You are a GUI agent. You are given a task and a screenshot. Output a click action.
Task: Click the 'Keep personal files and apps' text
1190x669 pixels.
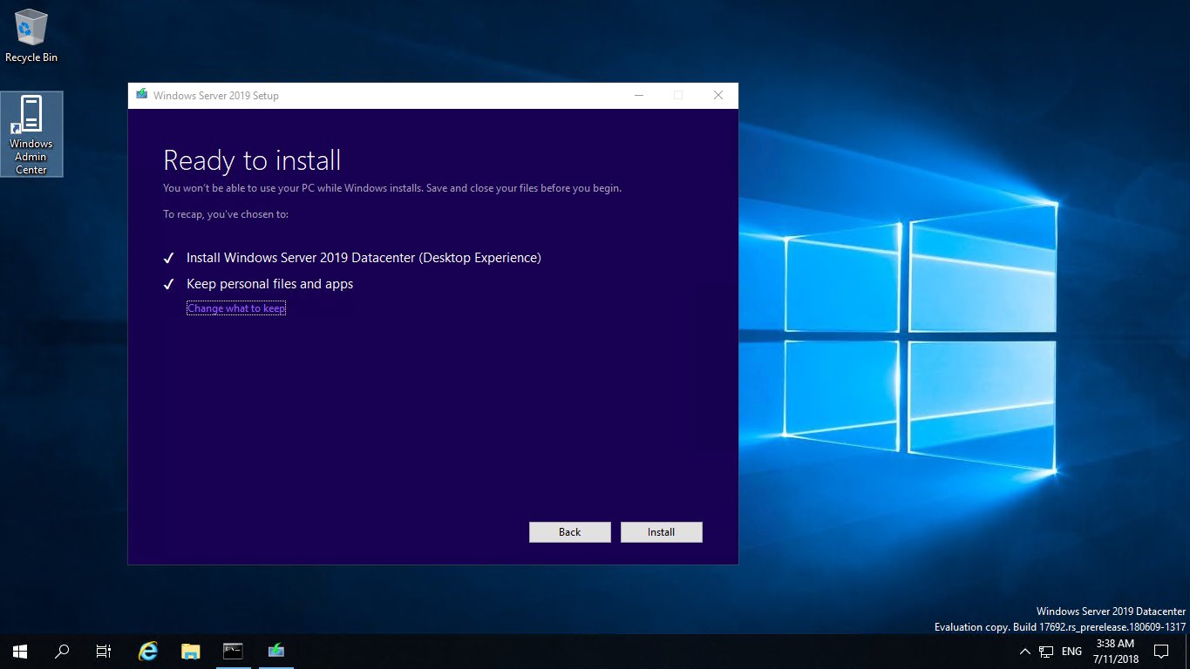[269, 284]
